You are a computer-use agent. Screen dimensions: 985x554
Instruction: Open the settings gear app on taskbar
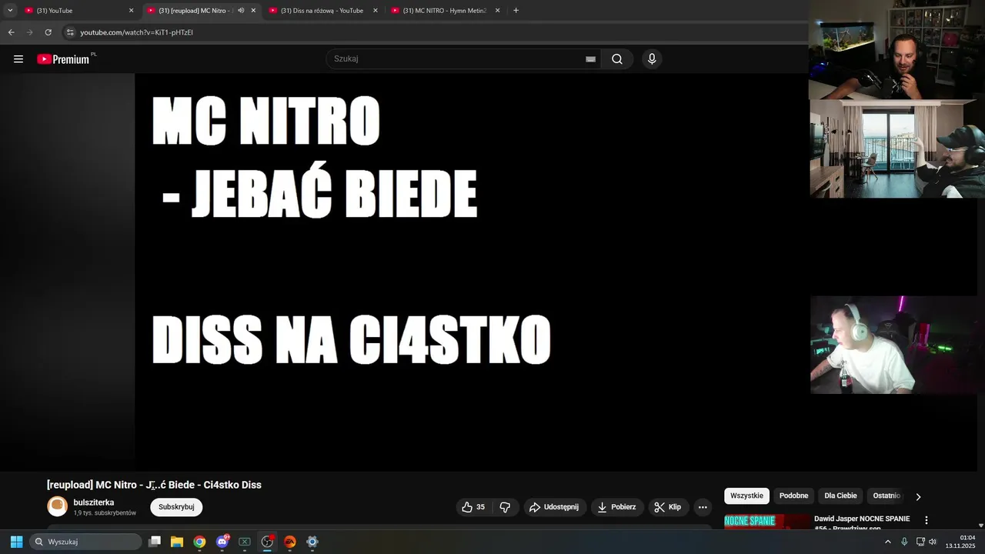tap(312, 542)
